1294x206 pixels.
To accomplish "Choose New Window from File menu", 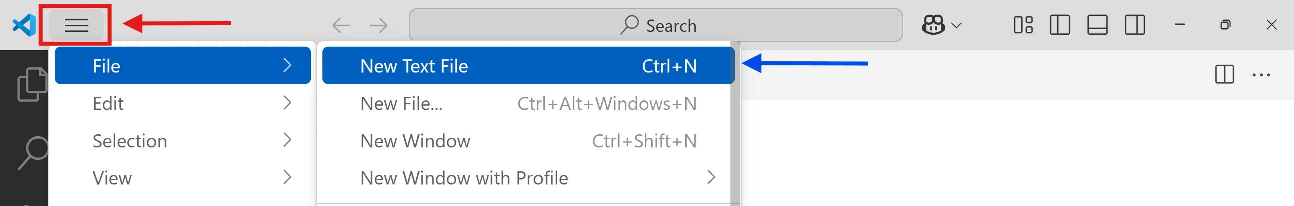I will point(528,141).
